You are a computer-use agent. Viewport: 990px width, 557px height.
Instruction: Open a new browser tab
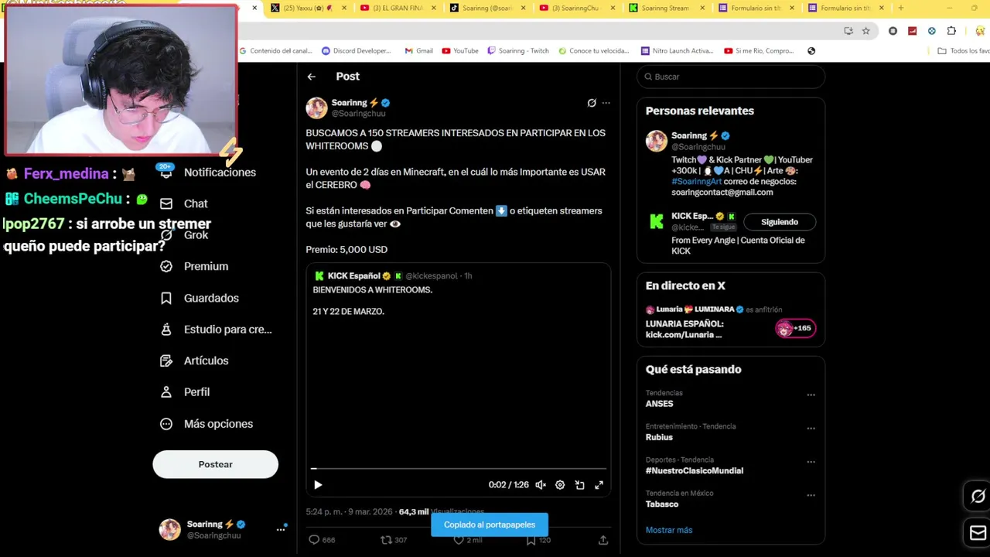[x=900, y=8]
